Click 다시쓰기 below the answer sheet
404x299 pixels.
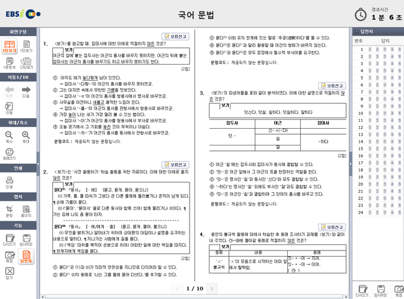[362, 292]
